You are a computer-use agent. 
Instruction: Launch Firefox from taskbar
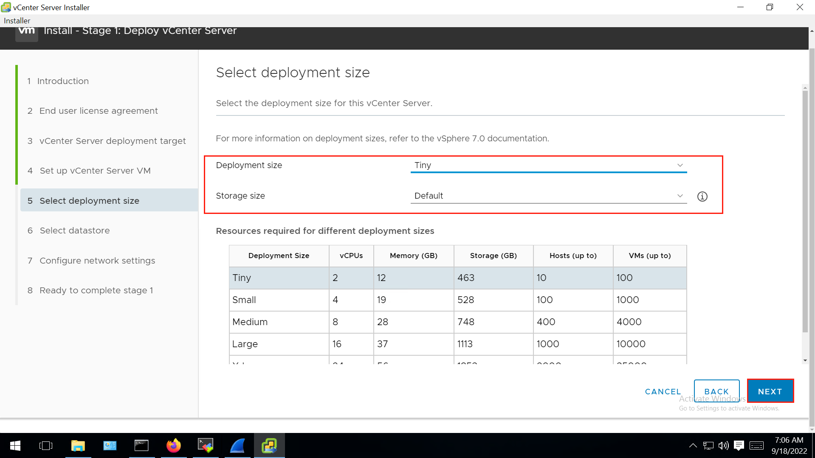[174, 446]
